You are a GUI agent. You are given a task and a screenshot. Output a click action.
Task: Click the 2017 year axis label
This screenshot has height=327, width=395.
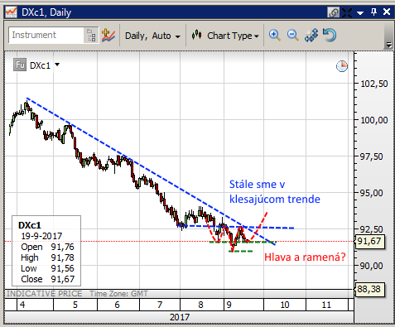pos(180,317)
